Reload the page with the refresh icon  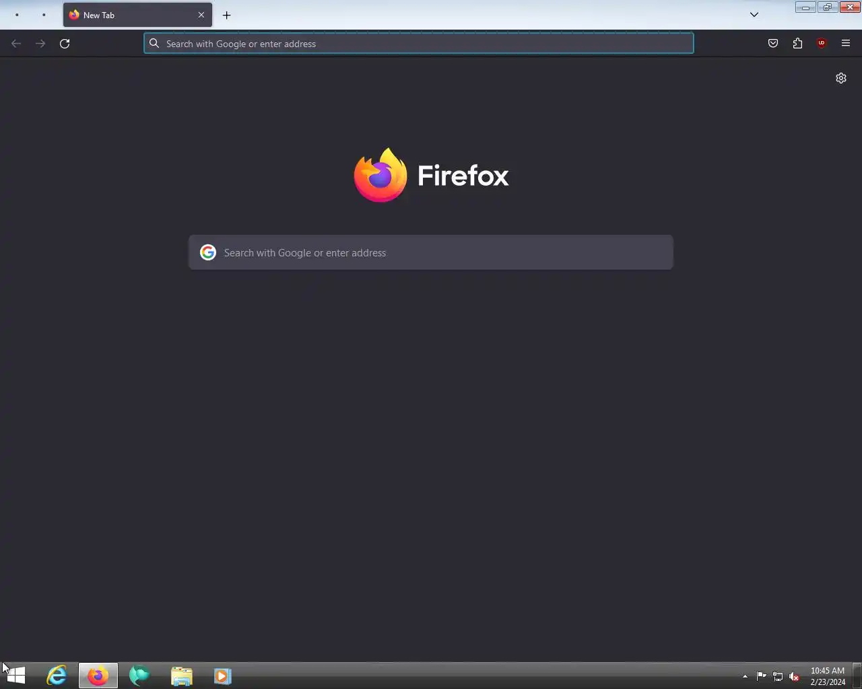pyautogui.click(x=65, y=44)
